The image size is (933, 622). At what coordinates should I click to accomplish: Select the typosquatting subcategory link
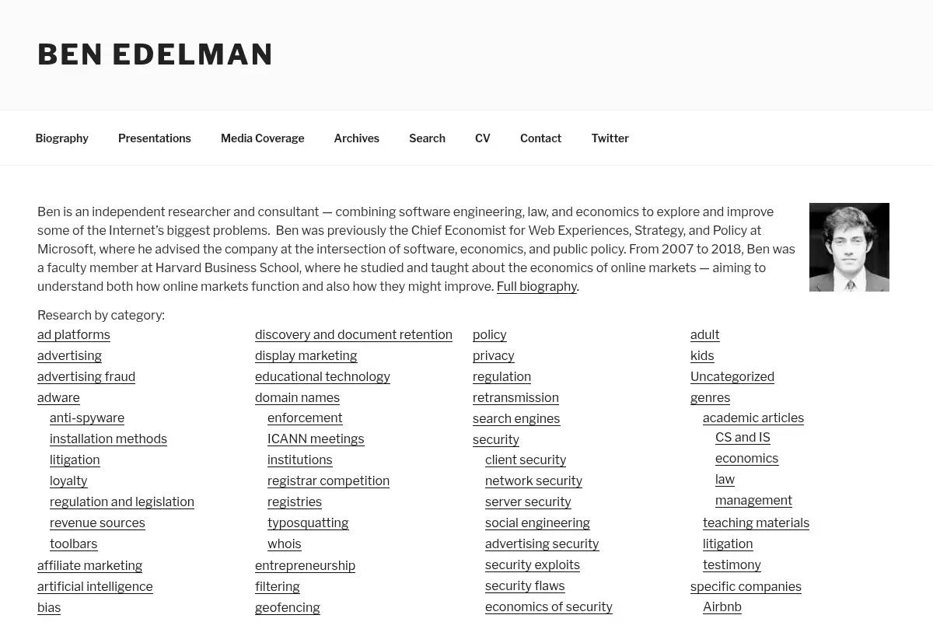click(308, 522)
